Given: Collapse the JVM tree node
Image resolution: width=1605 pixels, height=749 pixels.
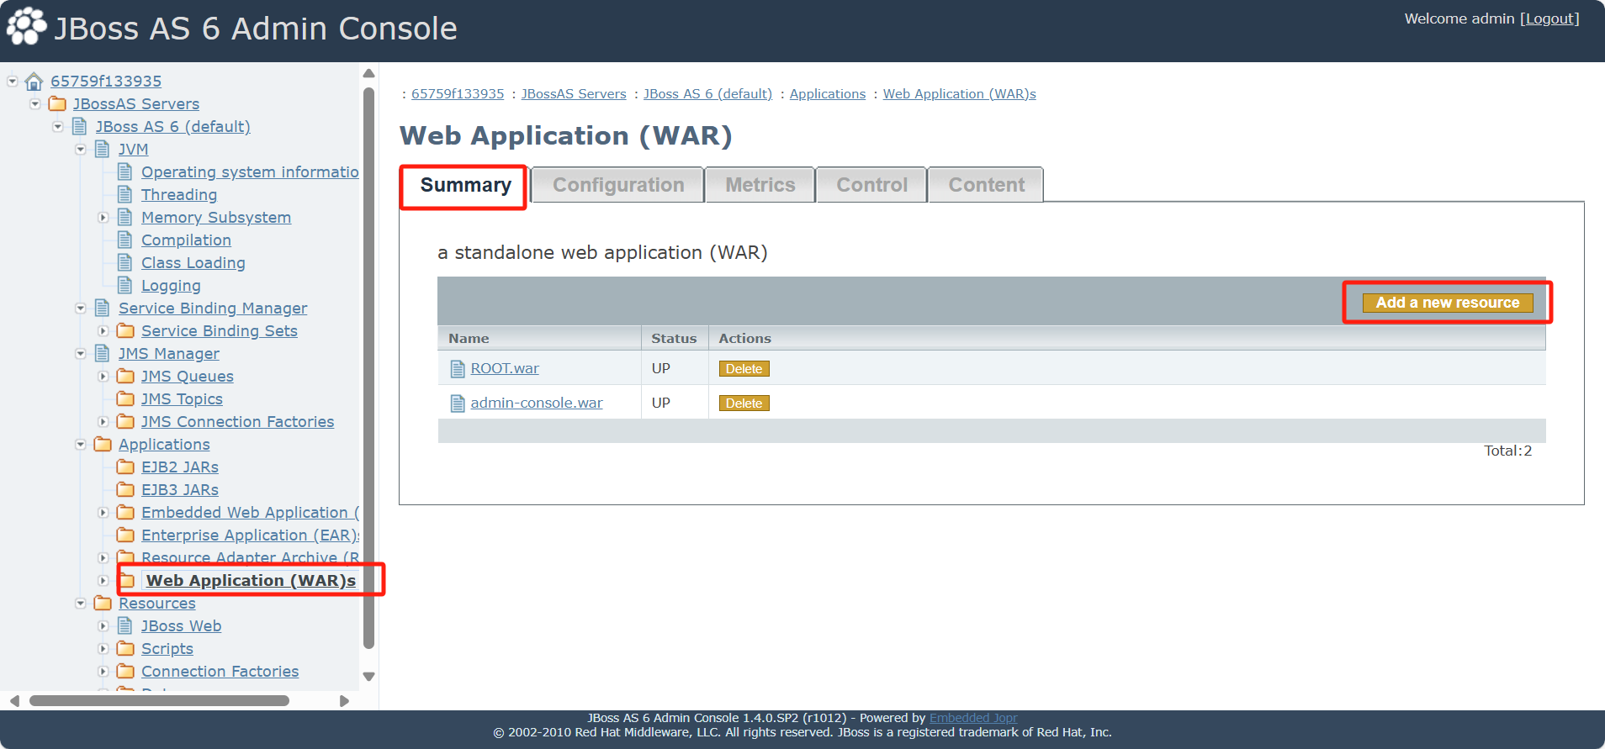Looking at the screenshot, I should (x=81, y=150).
